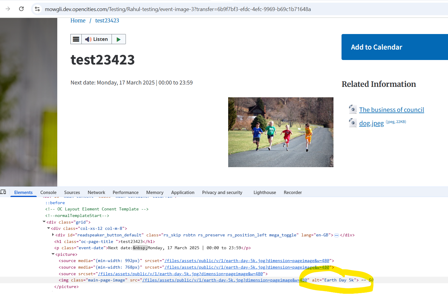Click the Related Information heading
448x294 pixels.
pyautogui.click(x=379, y=84)
